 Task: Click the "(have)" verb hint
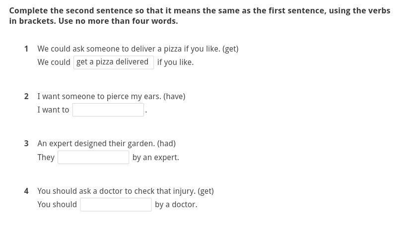tap(174, 96)
